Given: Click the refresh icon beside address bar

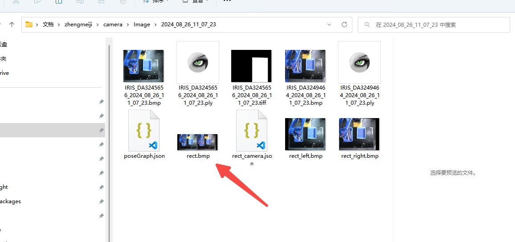Looking at the screenshot, I should tap(344, 25).
